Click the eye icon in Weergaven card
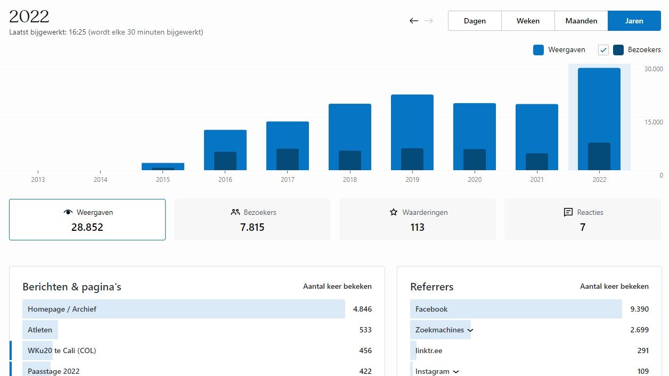Image resolution: width=669 pixels, height=376 pixels. tap(68, 212)
